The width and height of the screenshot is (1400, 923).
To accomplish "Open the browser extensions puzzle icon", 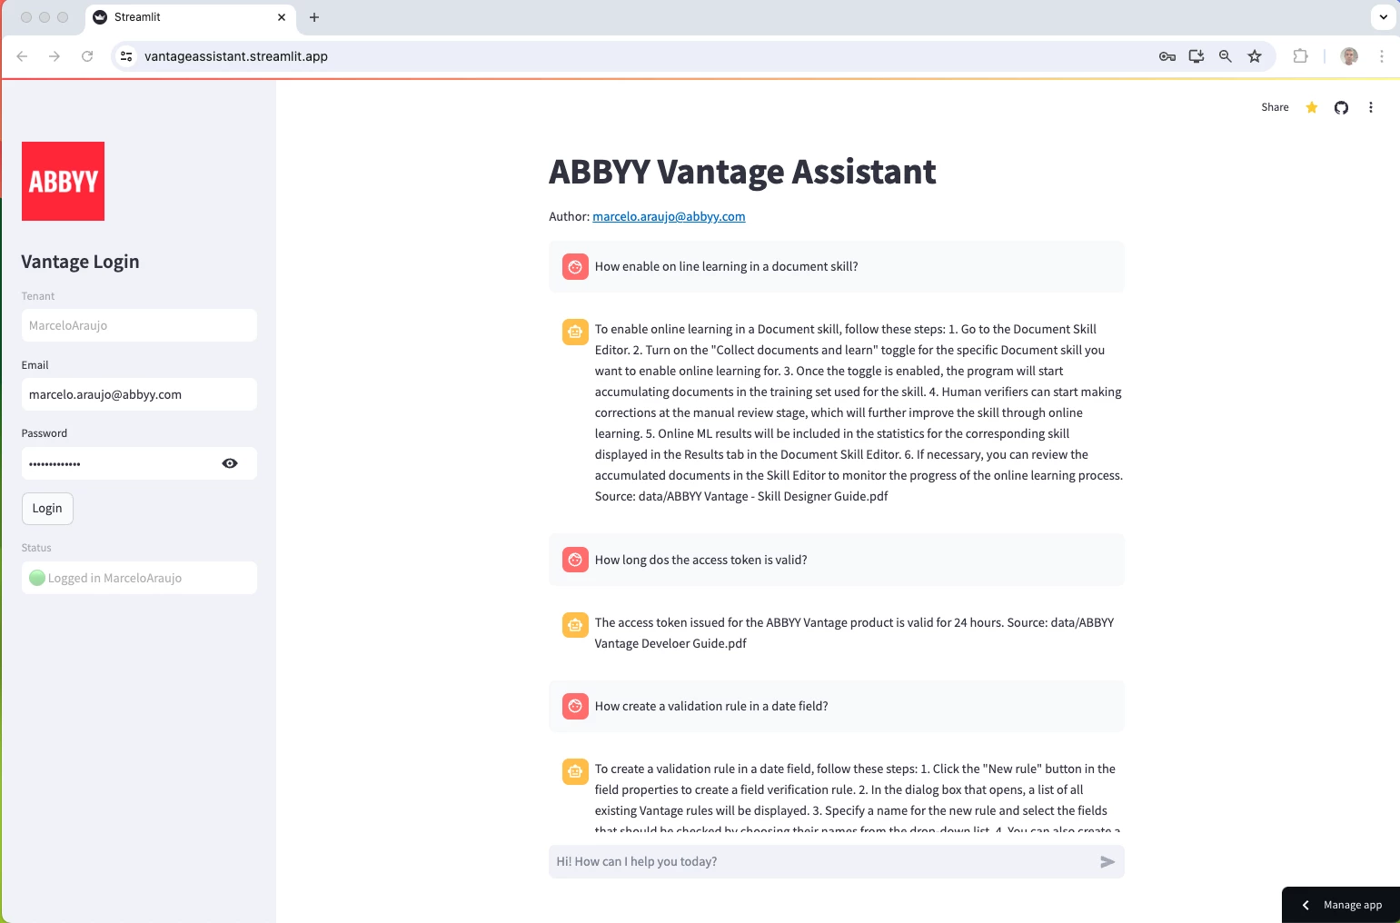I will point(1300,56).
